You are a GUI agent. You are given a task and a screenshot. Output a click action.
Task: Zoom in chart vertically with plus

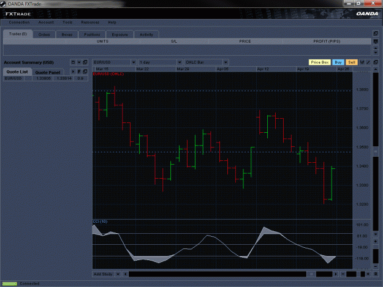point(376,241)
